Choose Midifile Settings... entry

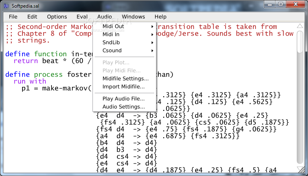pos(124,78)
